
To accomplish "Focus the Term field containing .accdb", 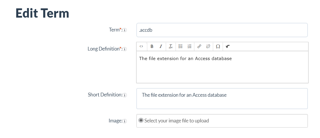I will pos(222,30).
